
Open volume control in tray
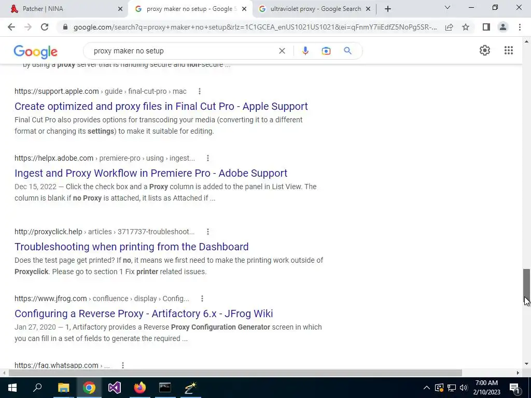tap(464, 388)
